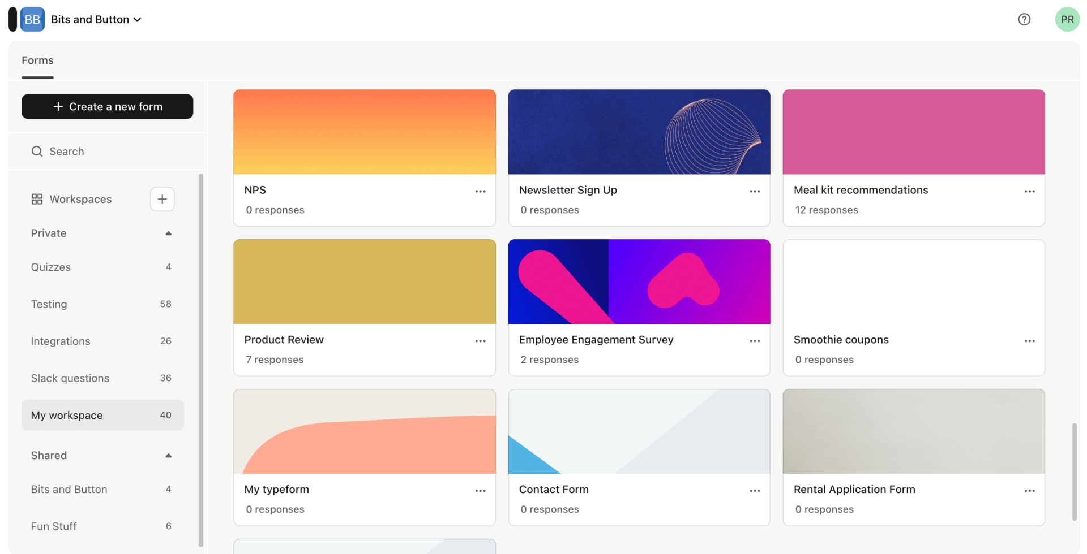The height and width of the screenshot is (554, 1087).
Task: Open options menu for Smoothie coupons form
Action: [1029, 340]
